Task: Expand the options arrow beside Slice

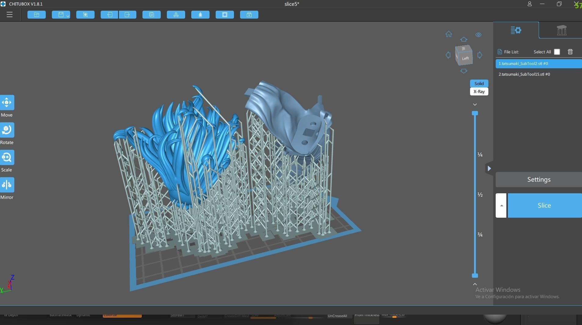Action: (501, 205)
